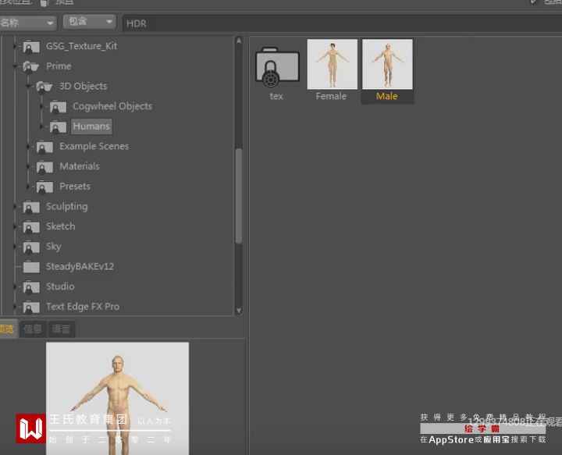
Task: Open the 名称 search field dropdown
Action: [x=28, y=23]
